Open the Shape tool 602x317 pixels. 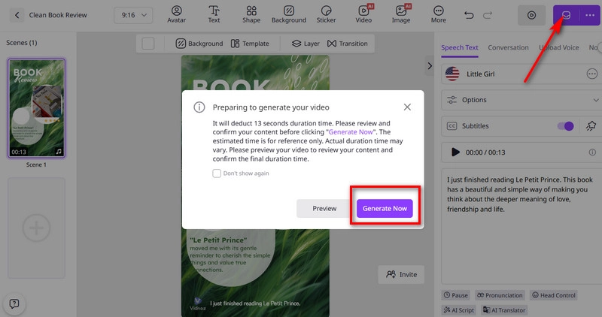pos(251,14)
